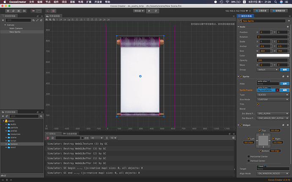Open the CocosCreator menu
The image size is (292, 182).
click(x=17, y=2)
